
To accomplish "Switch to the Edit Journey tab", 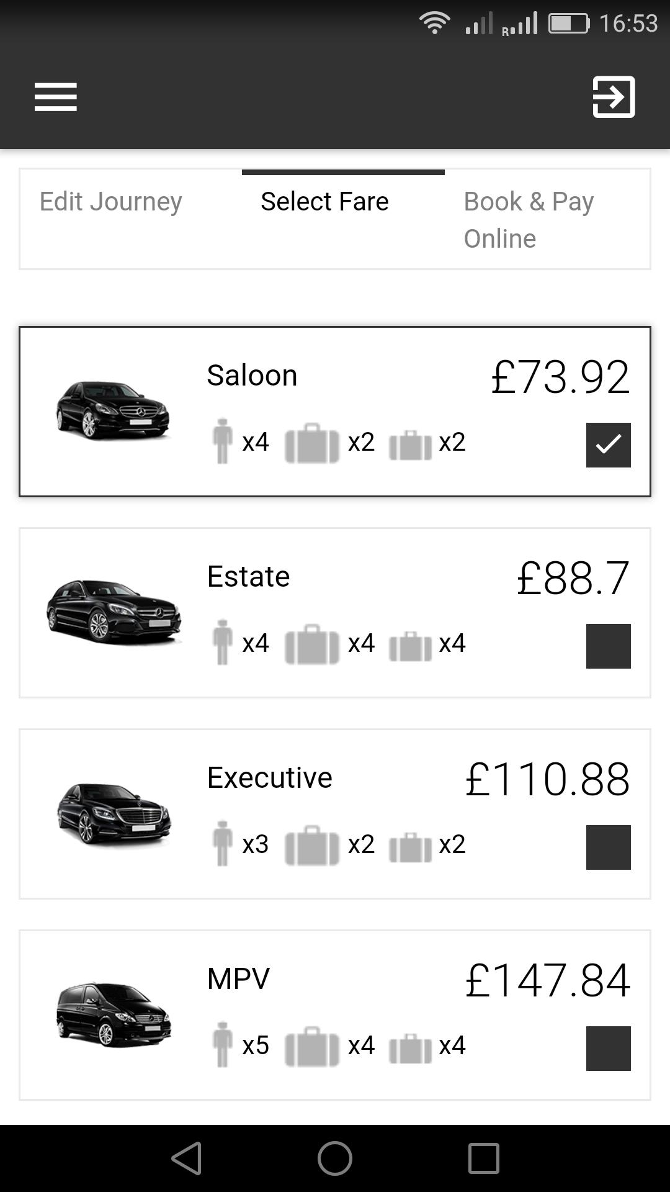I will click(x=111, y=201).
